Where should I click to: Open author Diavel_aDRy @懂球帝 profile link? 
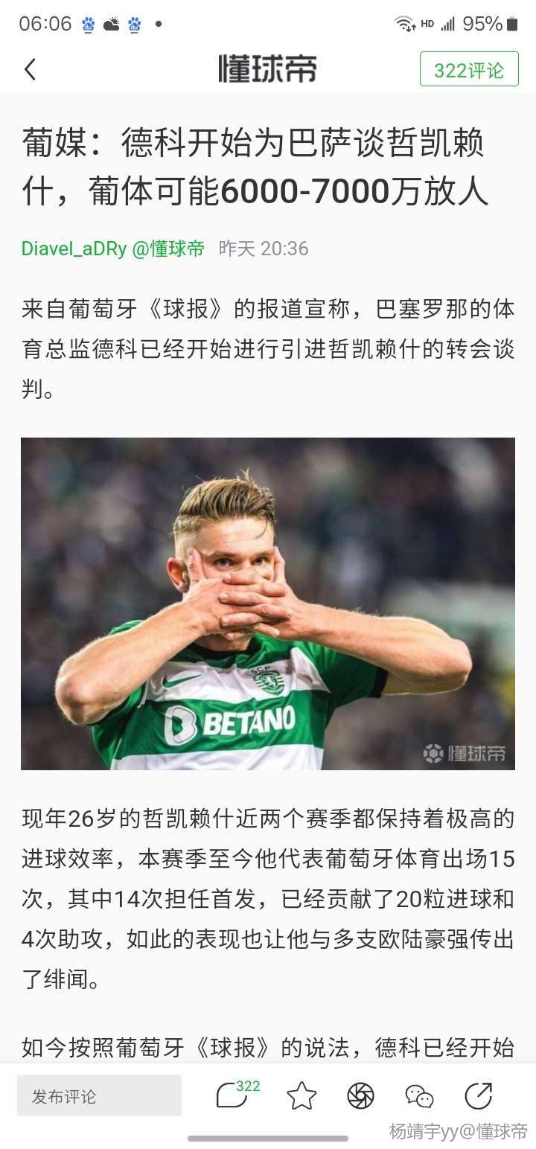(112, 248)
